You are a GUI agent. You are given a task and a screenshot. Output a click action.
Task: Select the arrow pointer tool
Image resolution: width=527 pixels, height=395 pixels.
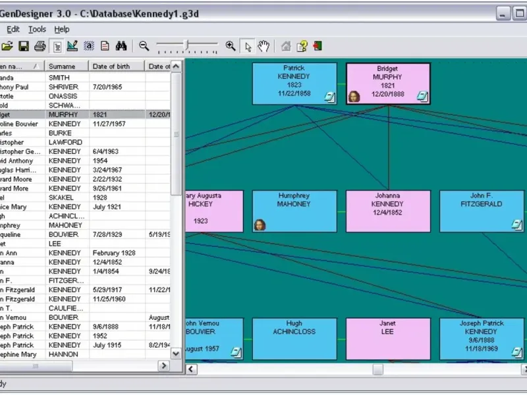[x=248, y=46]
